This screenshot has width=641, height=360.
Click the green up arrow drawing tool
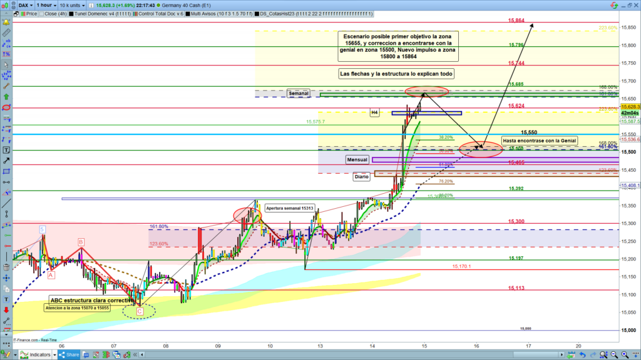click(6, 97)
